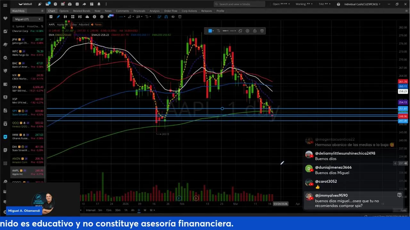Image resolution: width=410 pixels, height=230 pixels.
Task: Click the clone drawing icon in floating toolbar
Action: click(240, 31)
